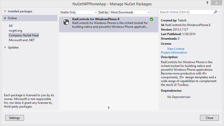The height and width of the screenshot is (126, 224).
Task: Select Installed packages category
Action: coord(20,11)
